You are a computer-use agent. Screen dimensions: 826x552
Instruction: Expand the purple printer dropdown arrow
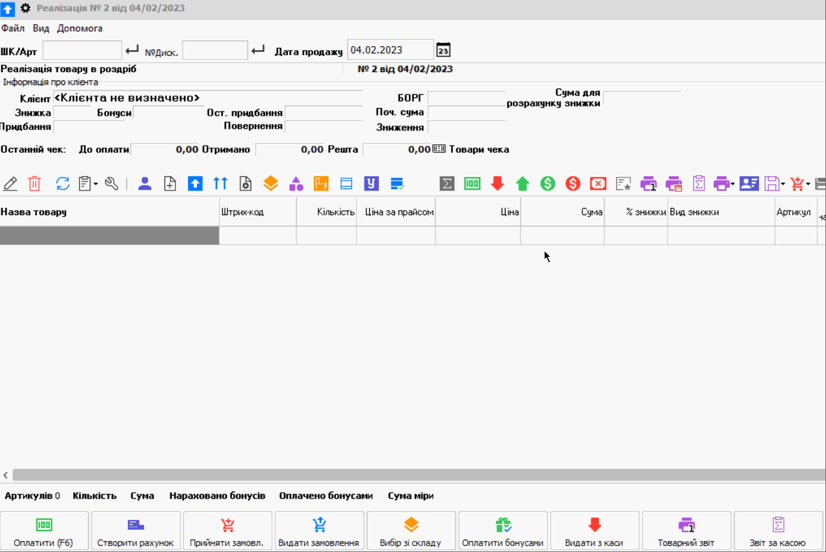(x=733, y=184)
